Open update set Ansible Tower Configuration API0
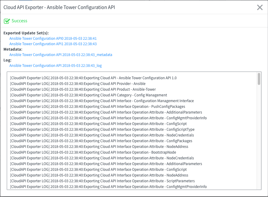 coord(53,39)
